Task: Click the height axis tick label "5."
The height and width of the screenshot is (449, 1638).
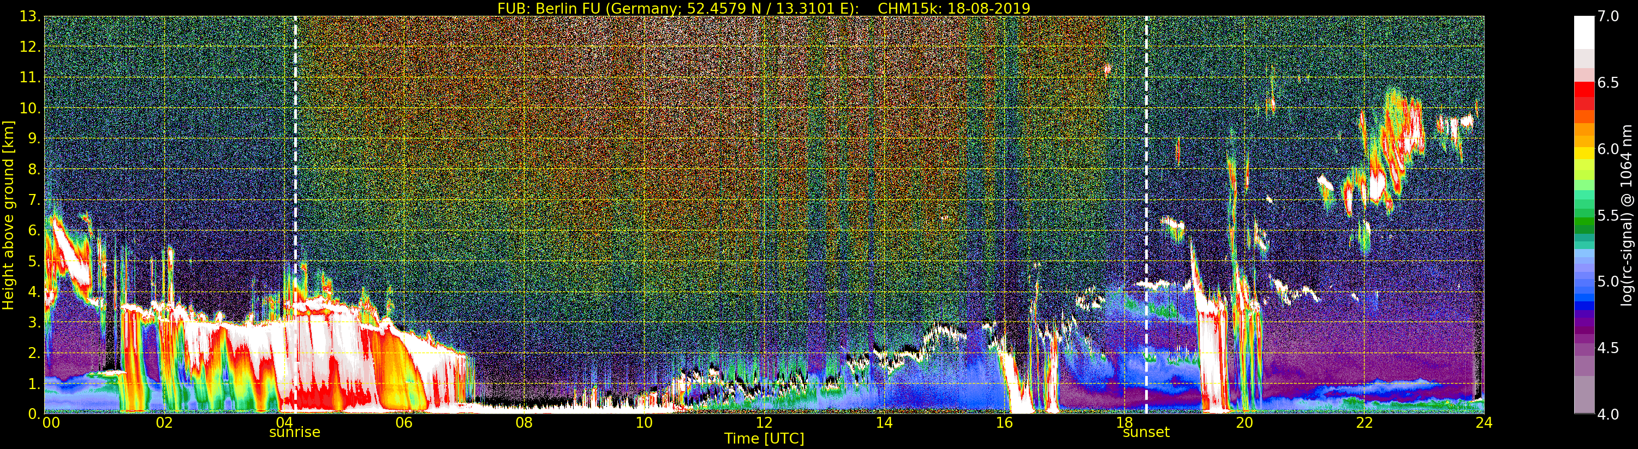Action: point(34,261)
